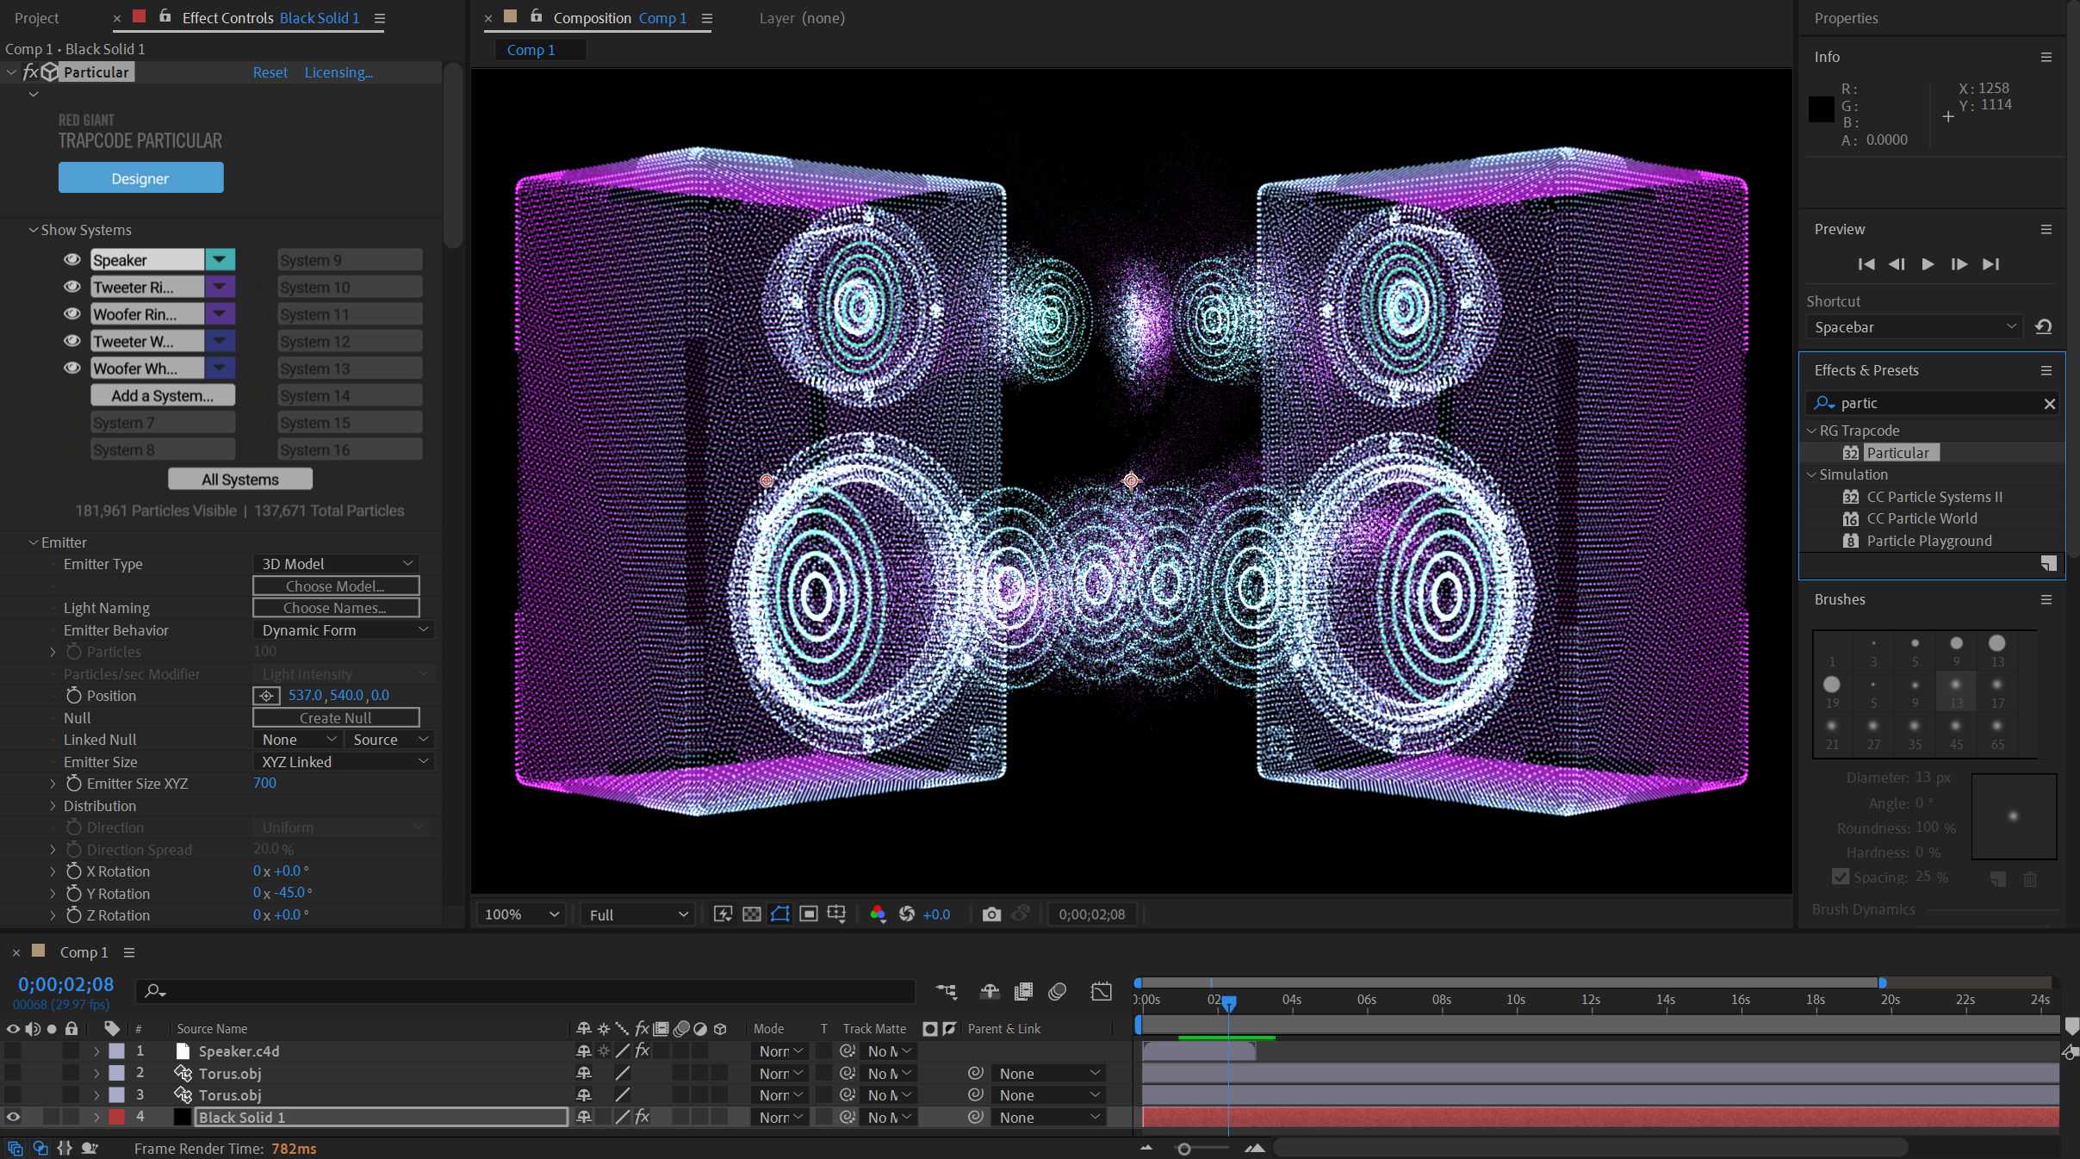The height and width of the screenshot is (1159, 2080).
Task: Take a snapshot with camera icon
Action: [x=991, y=914]
